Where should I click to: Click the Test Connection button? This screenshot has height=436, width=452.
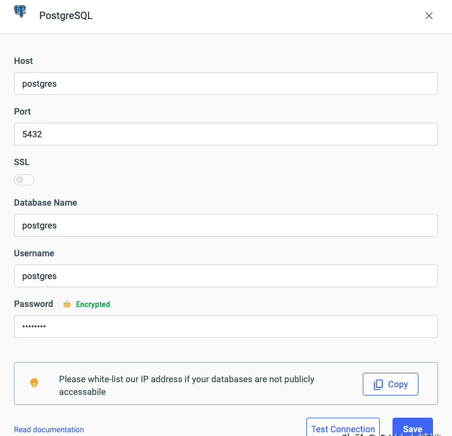pyautogui.click(x=342, y=427)
